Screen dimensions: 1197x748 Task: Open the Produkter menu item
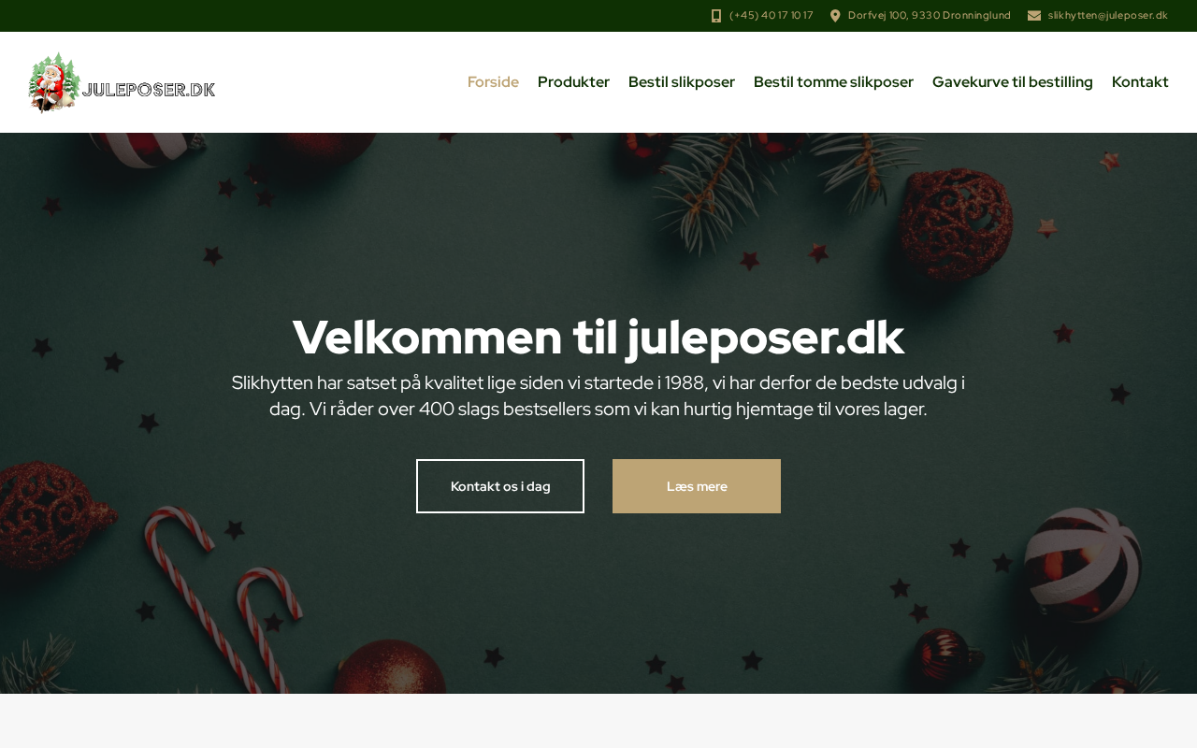click(x=573, y=82)
